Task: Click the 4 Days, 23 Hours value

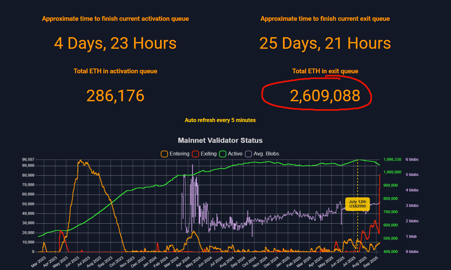Action: 115,43
